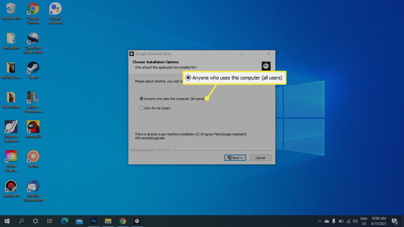The image size is (404, 227).
Task: Click the Google Assistant 1.0.0-rc.2 version text
Action: click(x=150, y=150)
